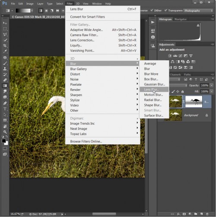The image size is (216, 217).
Task: Choose Lens Blur... in the Blur submenu
Action: coord(154,90)
